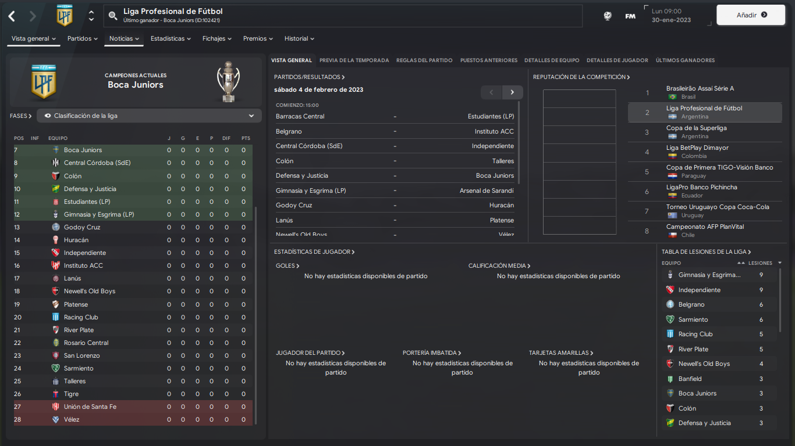Switch to Detalles de equipo tab
795x446 pixels.
point(552,60)
